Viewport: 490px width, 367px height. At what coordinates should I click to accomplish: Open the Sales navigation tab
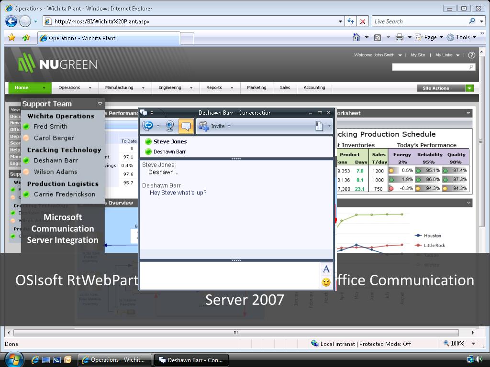[285, 88]
